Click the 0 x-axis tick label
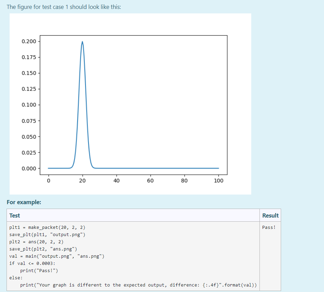 pyautogui.click(x=48, y=180)
